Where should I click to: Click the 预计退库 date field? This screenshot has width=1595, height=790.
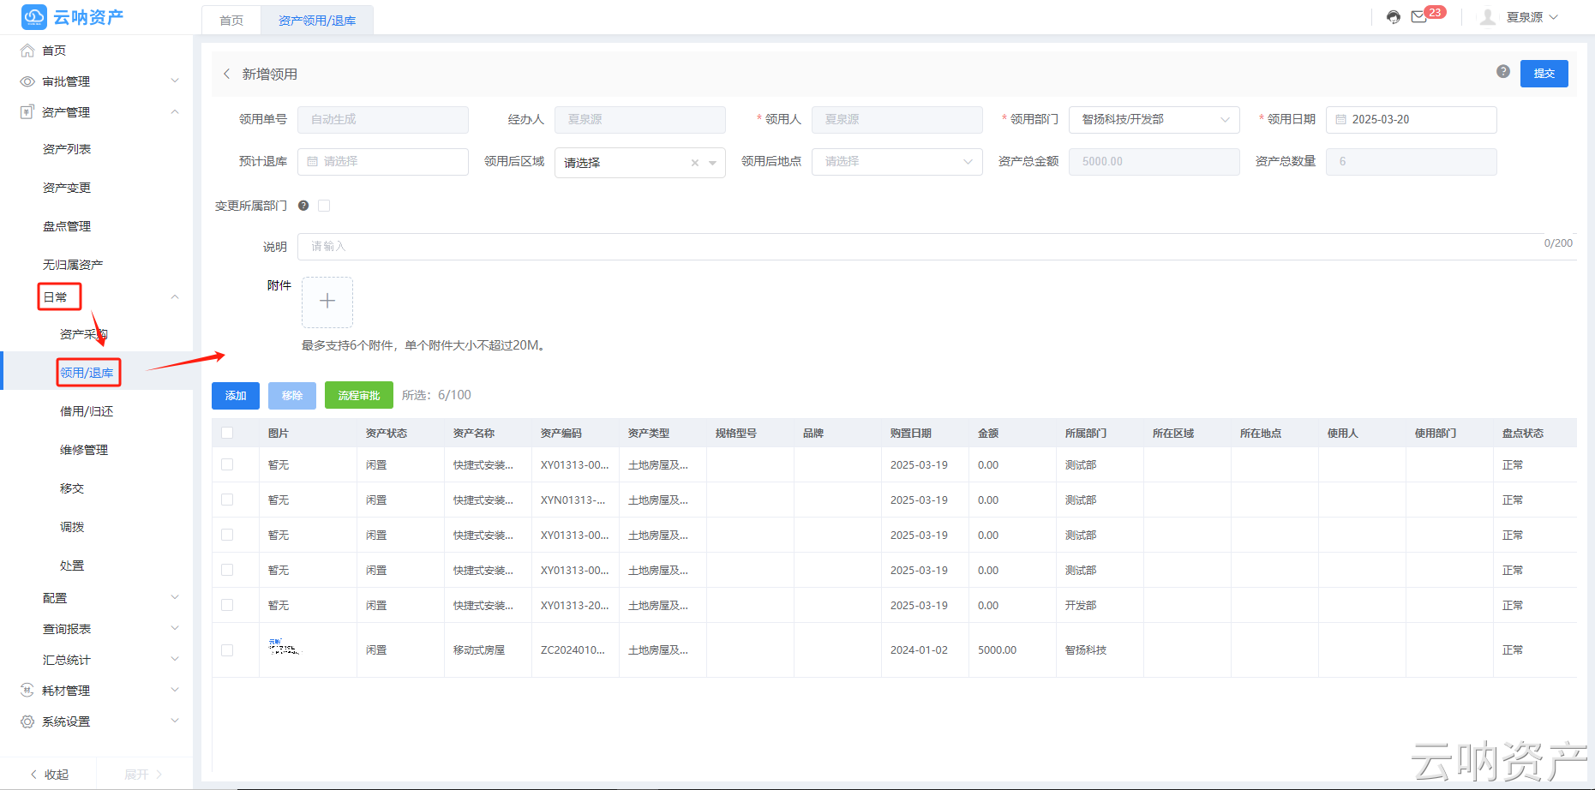383,162
